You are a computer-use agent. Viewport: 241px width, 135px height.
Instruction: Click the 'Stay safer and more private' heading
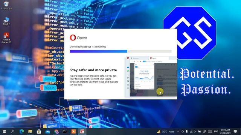click(93, 70)
